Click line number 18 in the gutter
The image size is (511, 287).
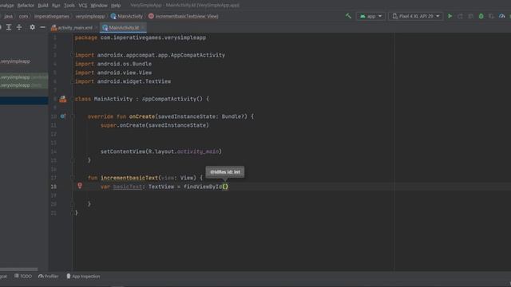[x=53, y=187]
